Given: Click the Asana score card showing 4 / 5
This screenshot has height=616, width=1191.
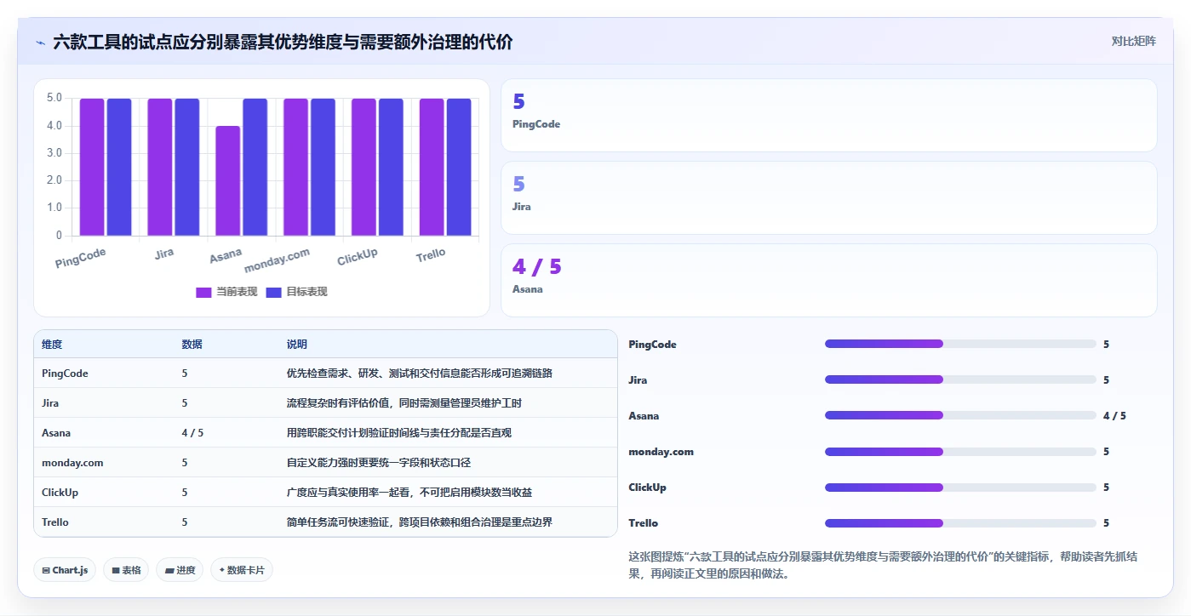Looking at the screenshot, I should (x=828, y=280).
